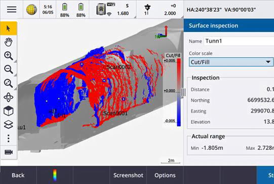Image resolution: width=274 pixels, height=184 pixels.
Task: Click the Distance inspection value
Action: 270,89
